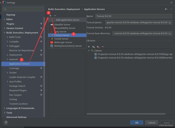
Task: Expand the Editor settings node
Action: (5, 19)
